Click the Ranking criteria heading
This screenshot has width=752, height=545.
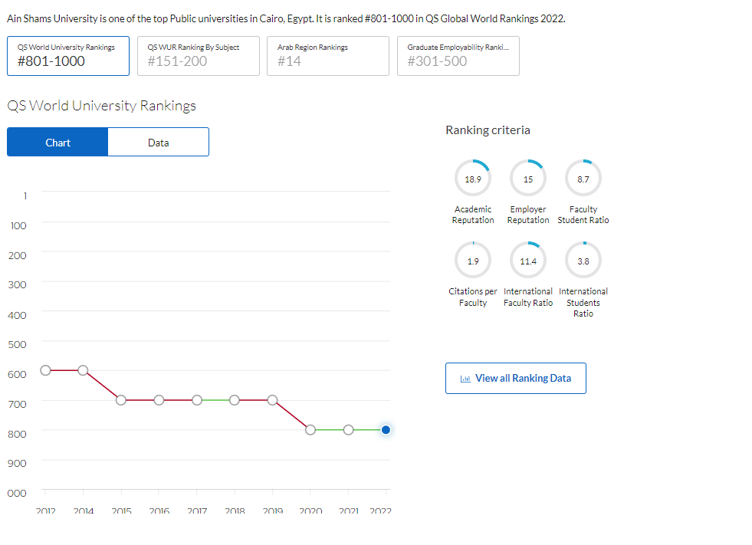click(488, 130)
